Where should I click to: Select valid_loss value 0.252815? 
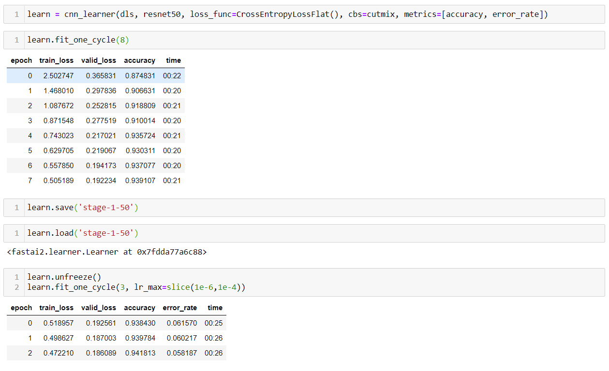coord(101,106)
